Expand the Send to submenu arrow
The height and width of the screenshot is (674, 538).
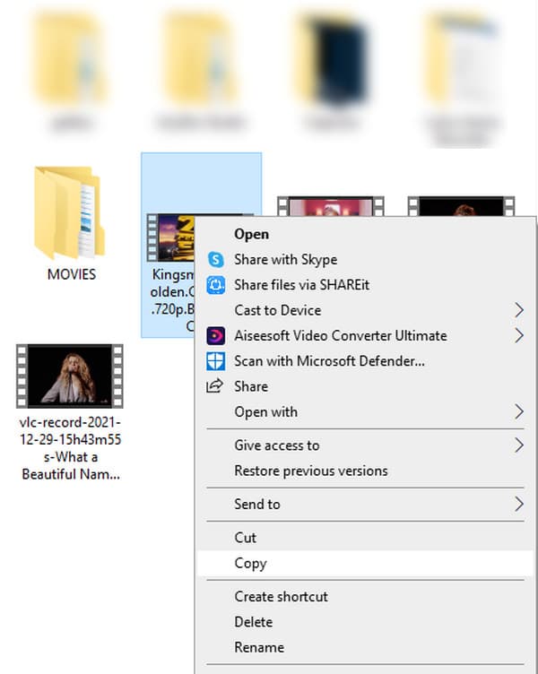[519, 505]
